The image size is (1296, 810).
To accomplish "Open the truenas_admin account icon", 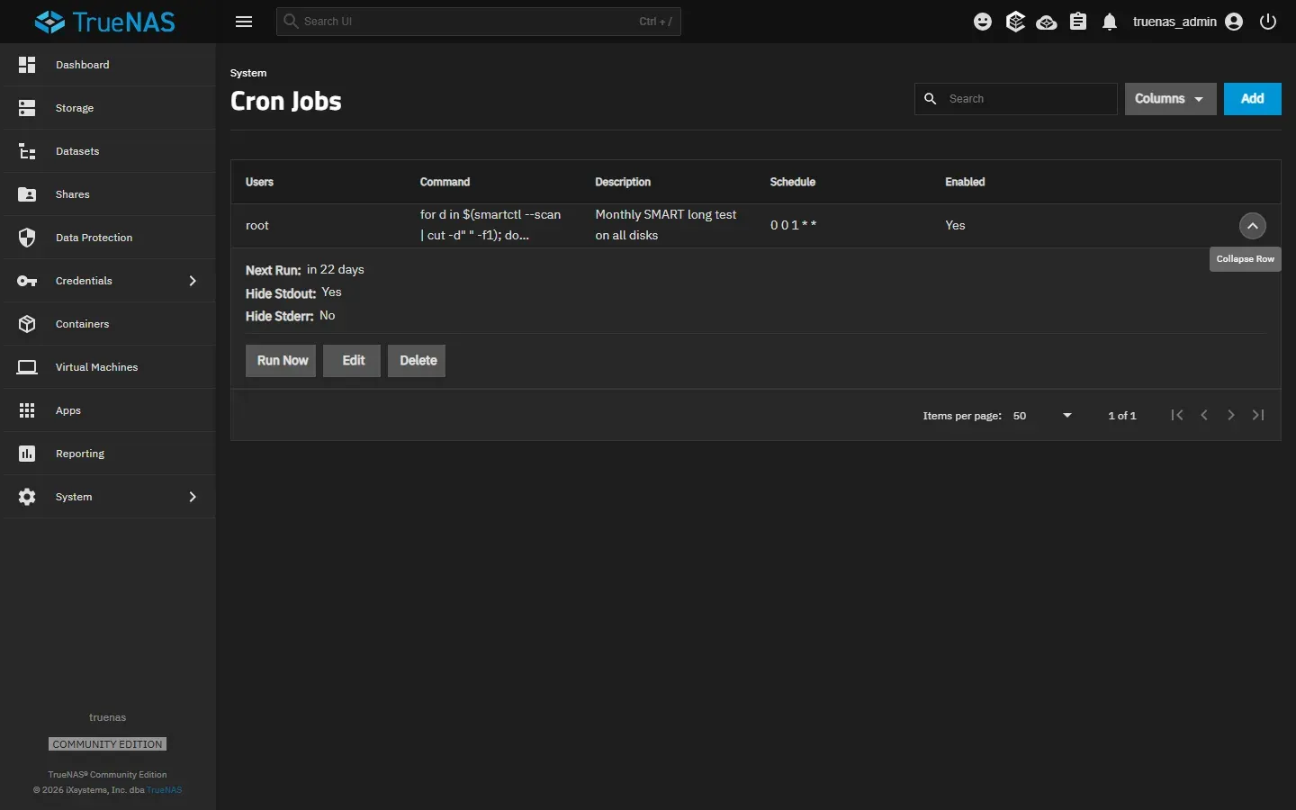I will coord(1234,22).
